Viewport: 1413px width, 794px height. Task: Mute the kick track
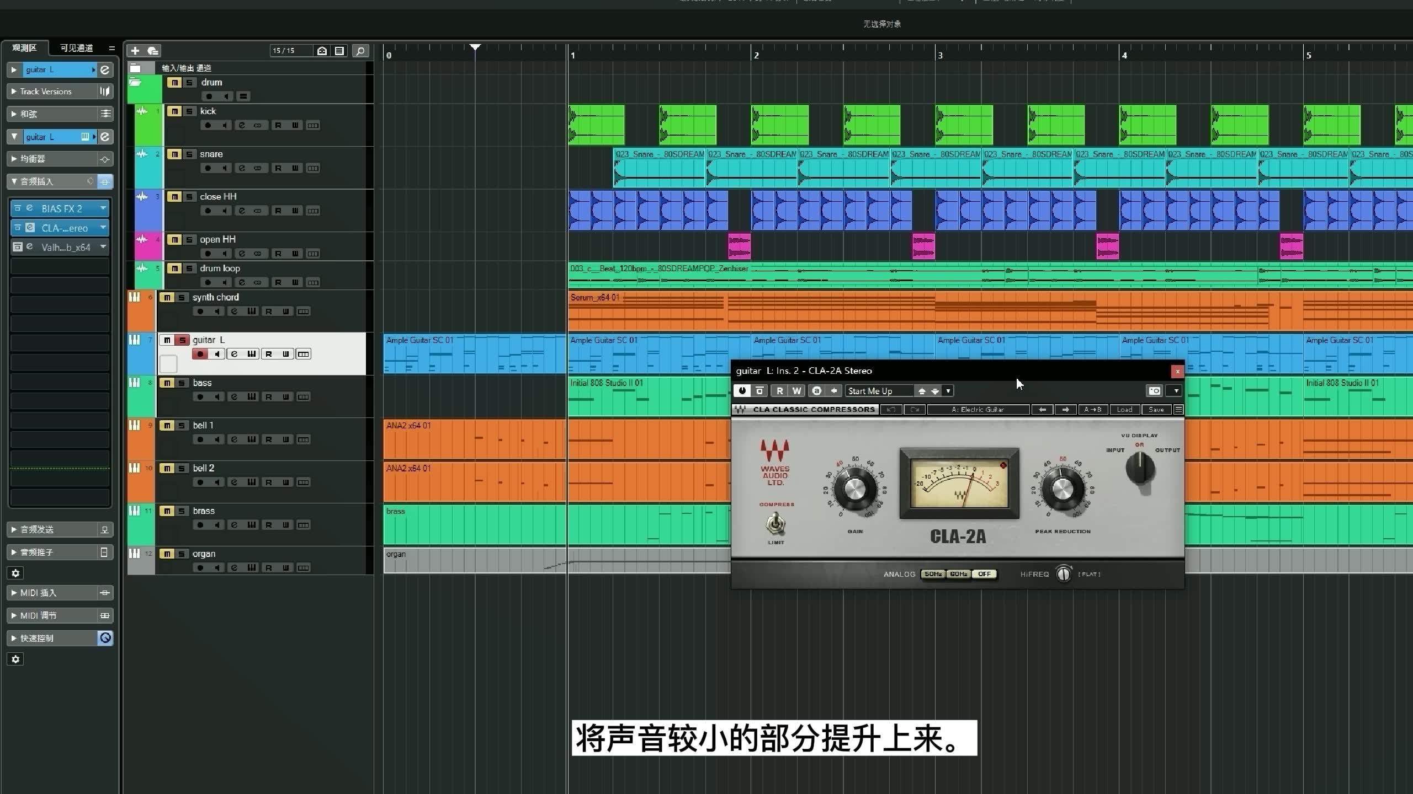point(174,111)
